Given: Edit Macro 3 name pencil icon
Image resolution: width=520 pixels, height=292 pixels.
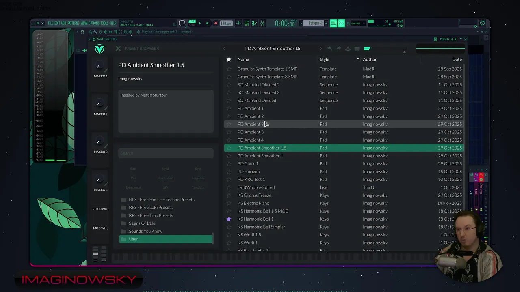Looking at the screenshot, I should pyautogui.click(x=106, y=146).
